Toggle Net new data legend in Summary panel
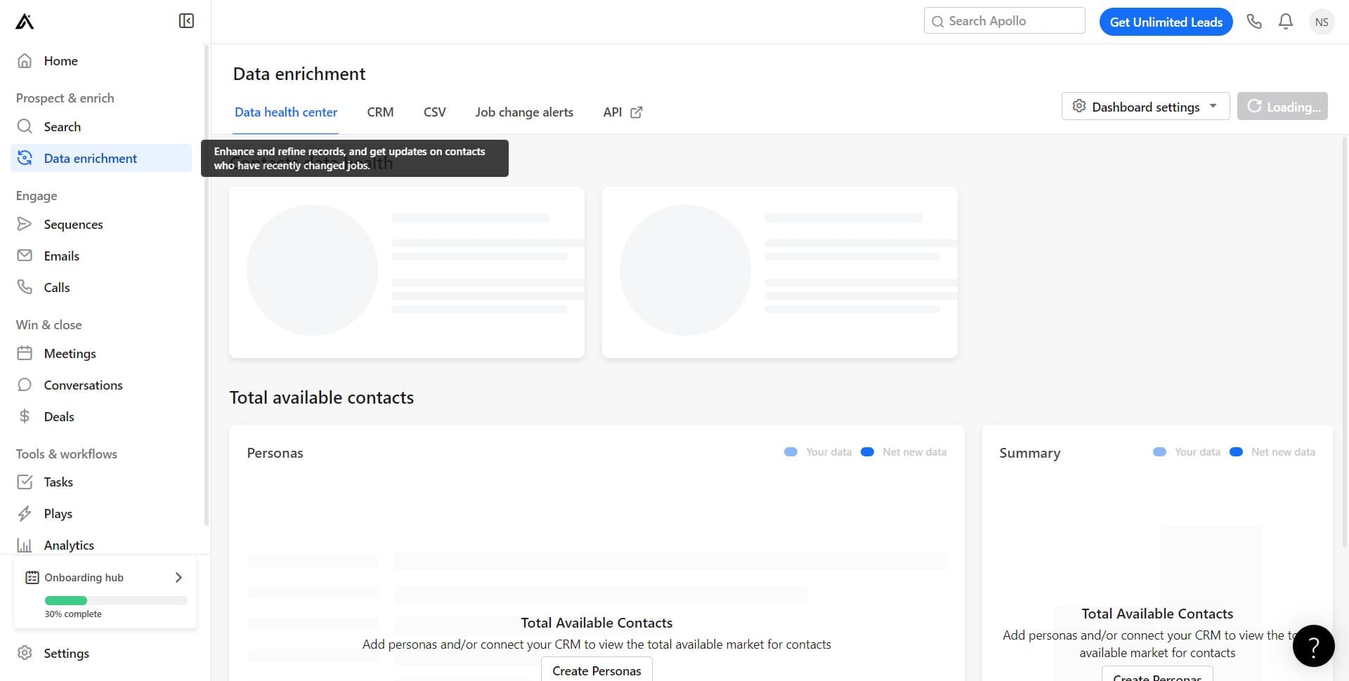The image size is (1349, 681). click(1273, 451)
